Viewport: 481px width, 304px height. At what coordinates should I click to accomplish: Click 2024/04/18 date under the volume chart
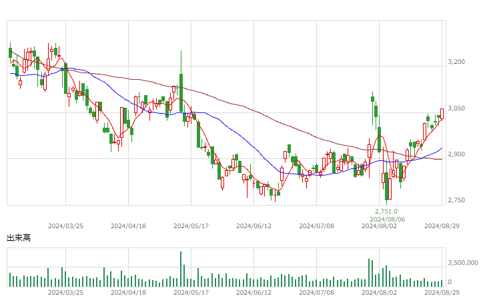pyautogui.click(x=128, y=293)
